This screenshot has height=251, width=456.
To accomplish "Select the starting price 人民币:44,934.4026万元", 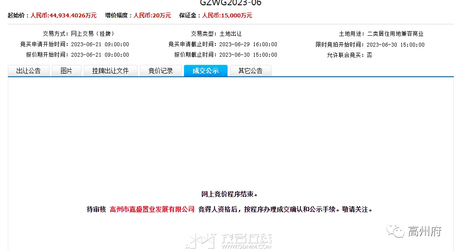I will 63,15.
